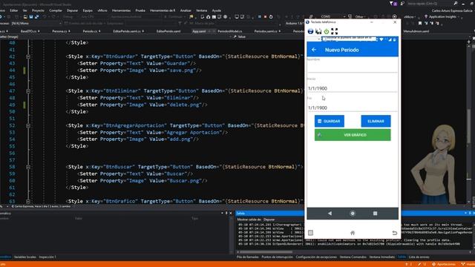Open the Ventana menu
Image resolution: width=475 pixels, height=267 pixels.
click(x=201, y=10)
